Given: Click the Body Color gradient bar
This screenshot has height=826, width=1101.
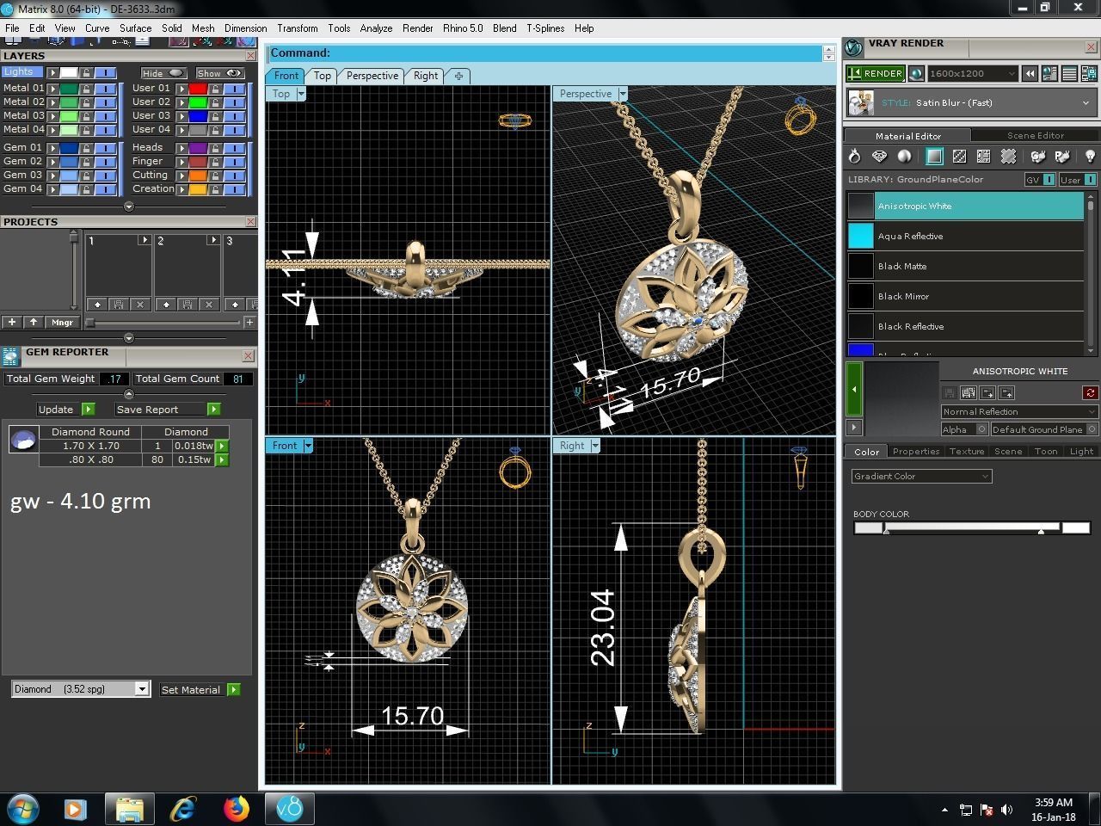Looking at the screenshot, I should point(972,527).
